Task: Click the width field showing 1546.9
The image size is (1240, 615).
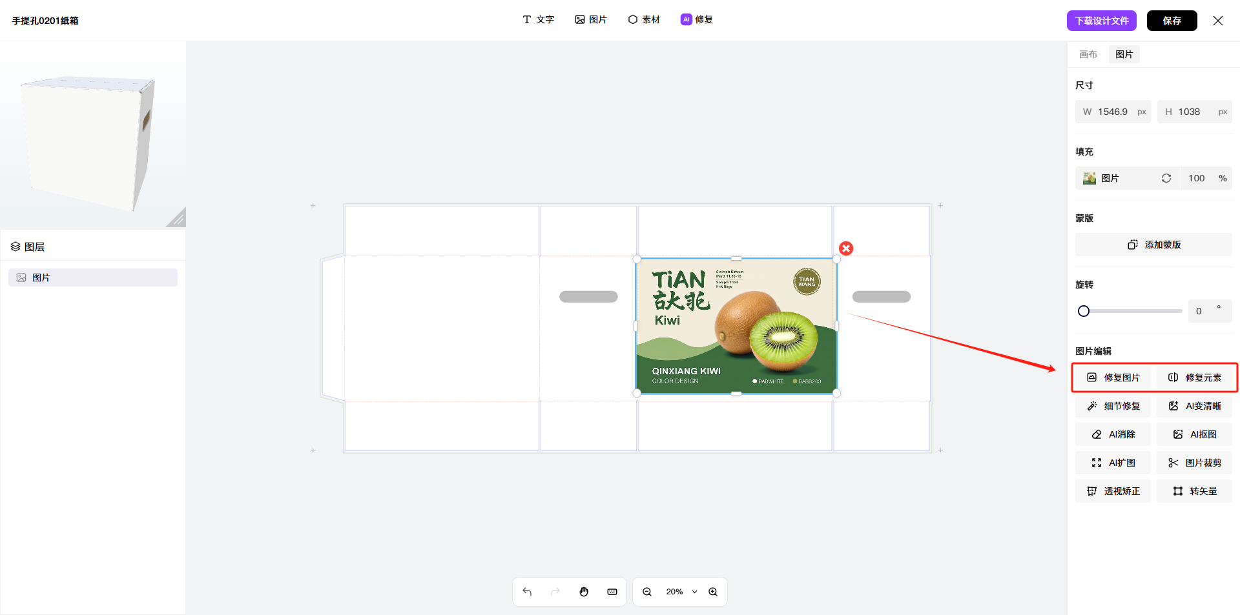Action: (x=1113, y=112)
